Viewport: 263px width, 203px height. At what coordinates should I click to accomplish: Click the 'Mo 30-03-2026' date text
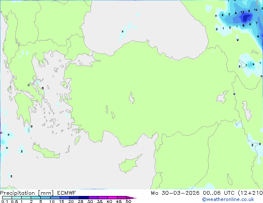pyautogui.click(x=175, y=193)
